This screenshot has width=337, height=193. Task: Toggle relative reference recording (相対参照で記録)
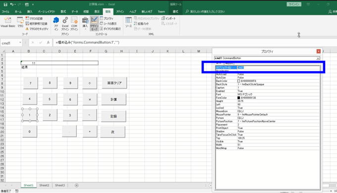[x=36, y=24]
